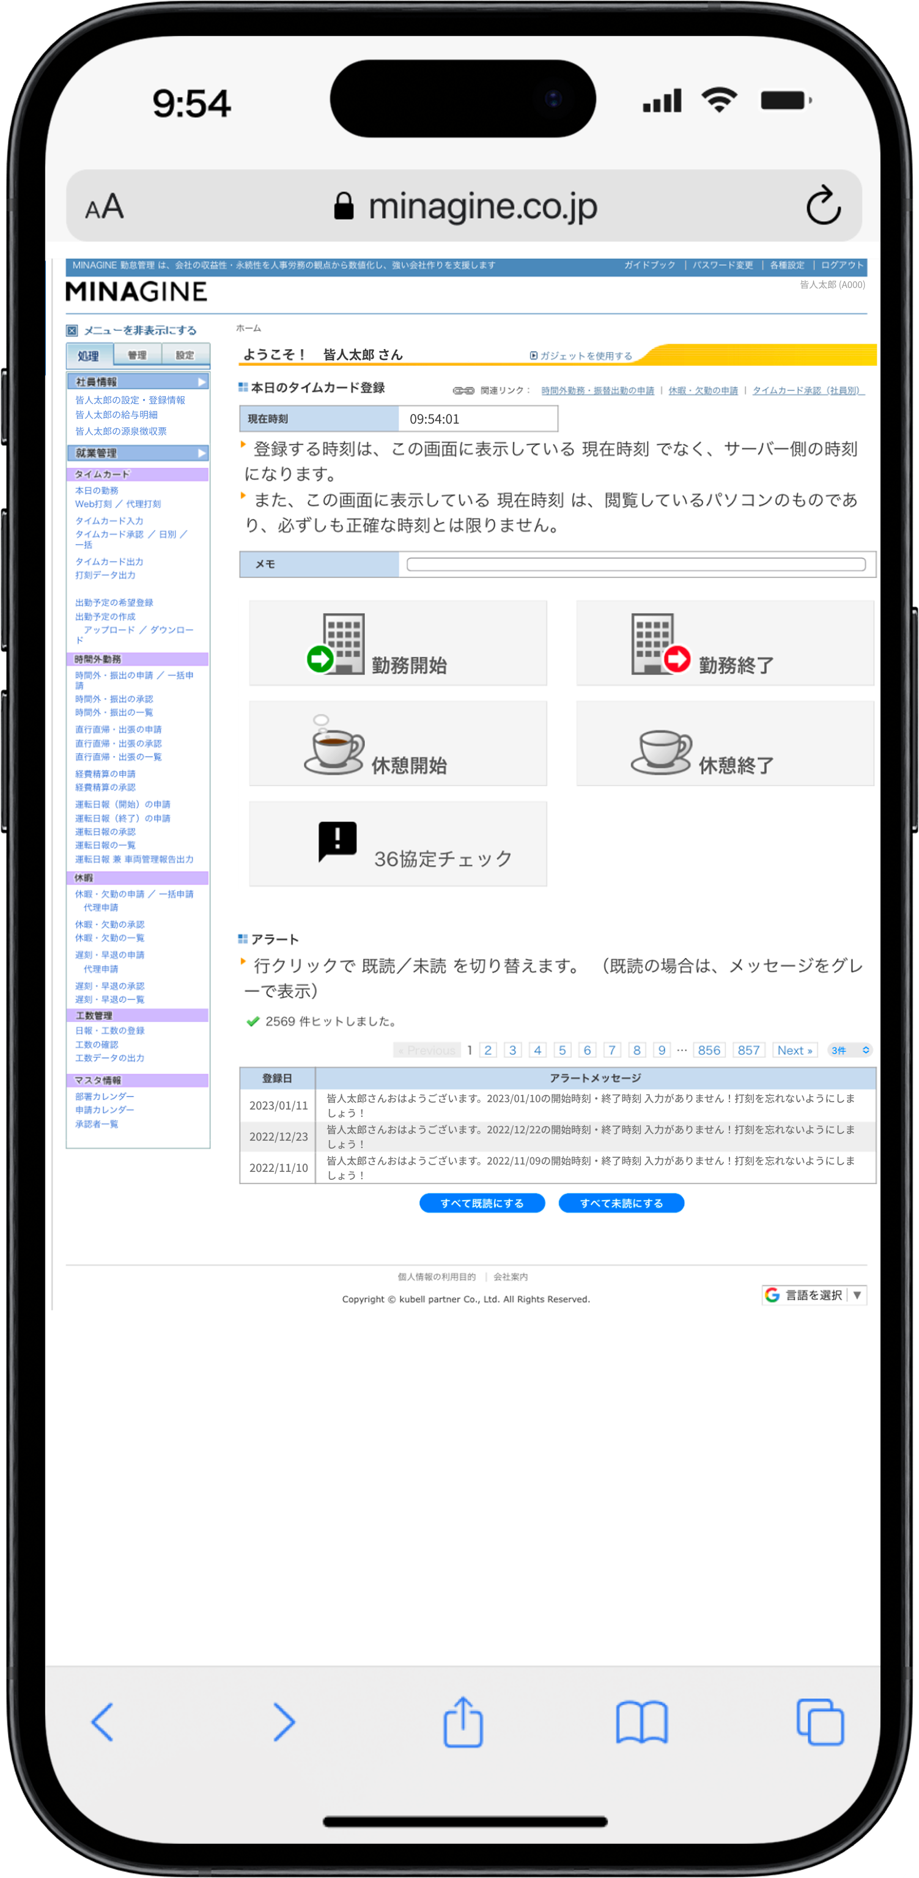Open the 休暇・欠勤の申請 related link
This screenshot has height=1878, width=919.
[x=703, y=391]
